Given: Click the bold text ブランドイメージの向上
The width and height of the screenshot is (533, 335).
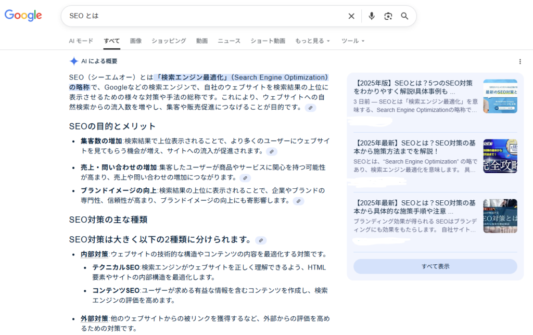Looking at the screenshot, I should click(119, 190).
